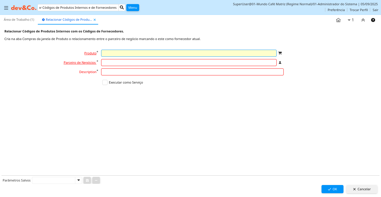Expand the Parâmetros Salvos dropdown arrow

click(78, 180)
